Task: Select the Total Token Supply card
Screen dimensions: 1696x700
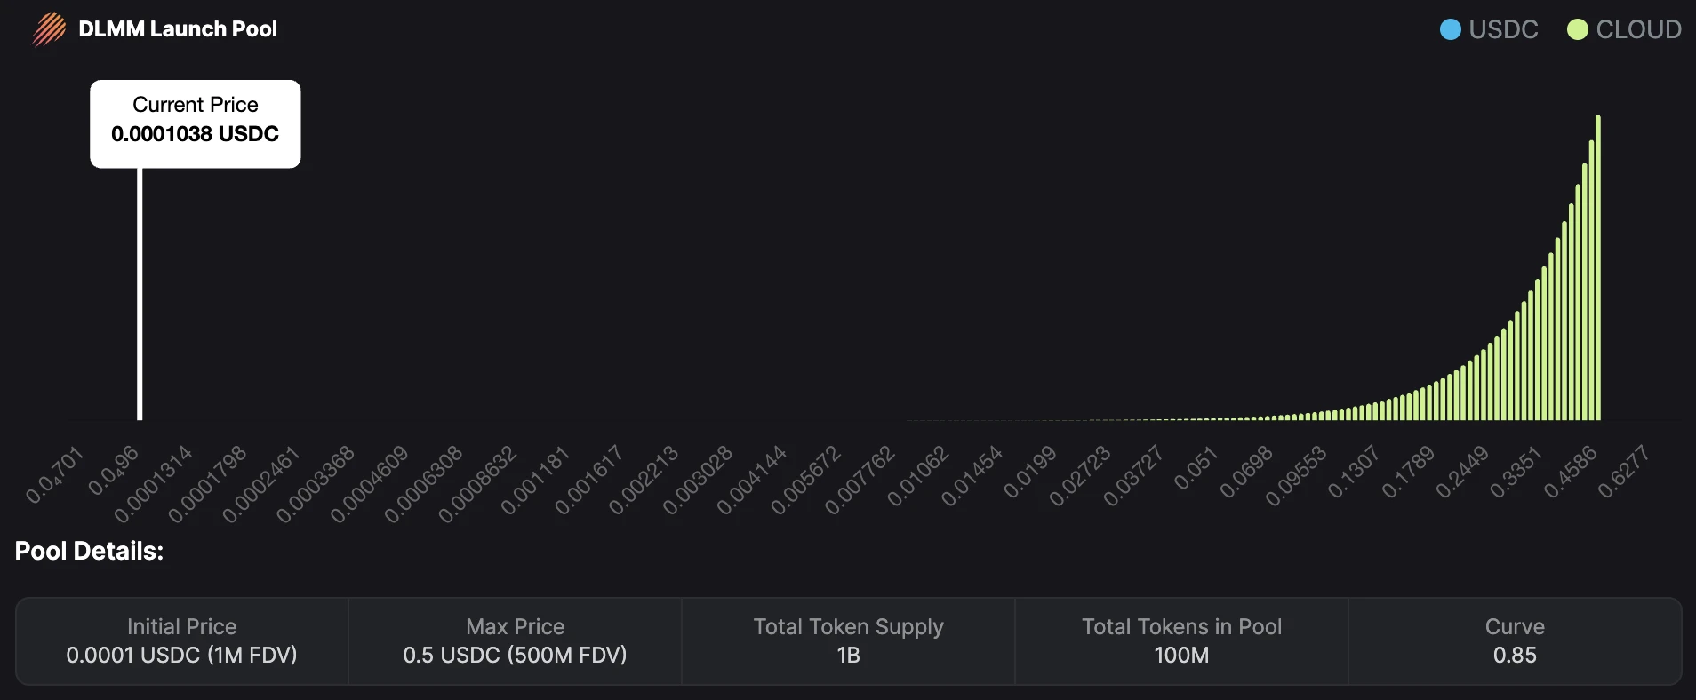Action: 848,640
